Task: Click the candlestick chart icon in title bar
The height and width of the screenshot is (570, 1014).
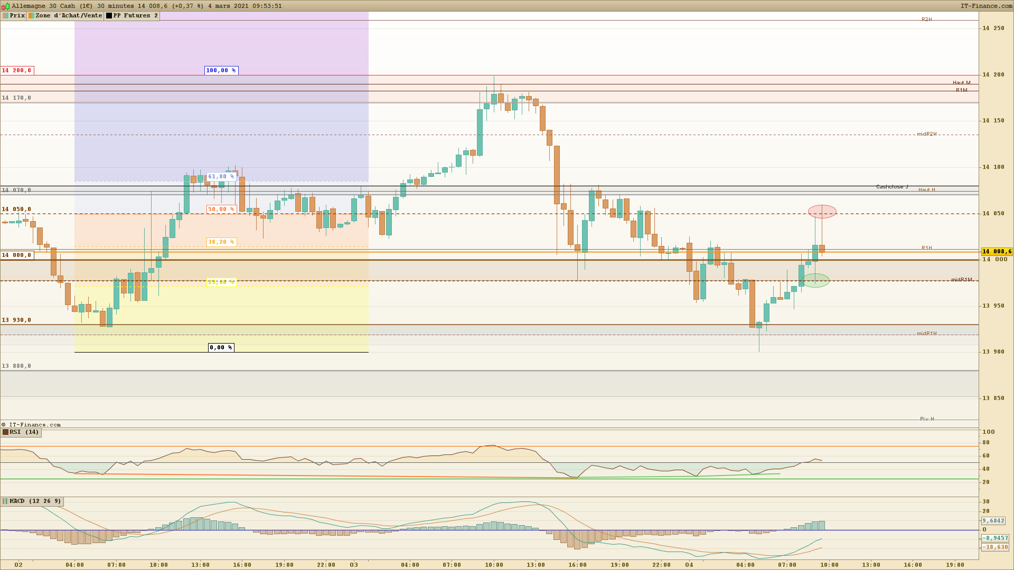Action: [x=5, y=6]
